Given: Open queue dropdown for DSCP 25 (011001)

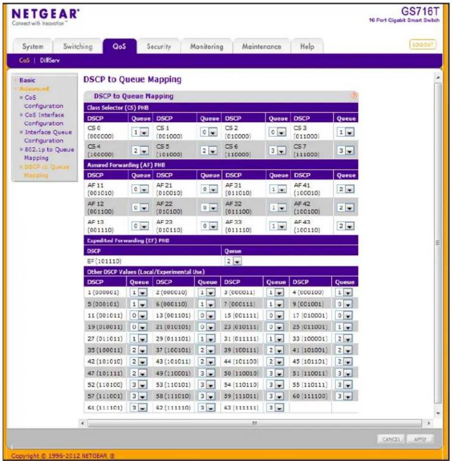Looking at the screenshot, I should (x=344, y=327).
